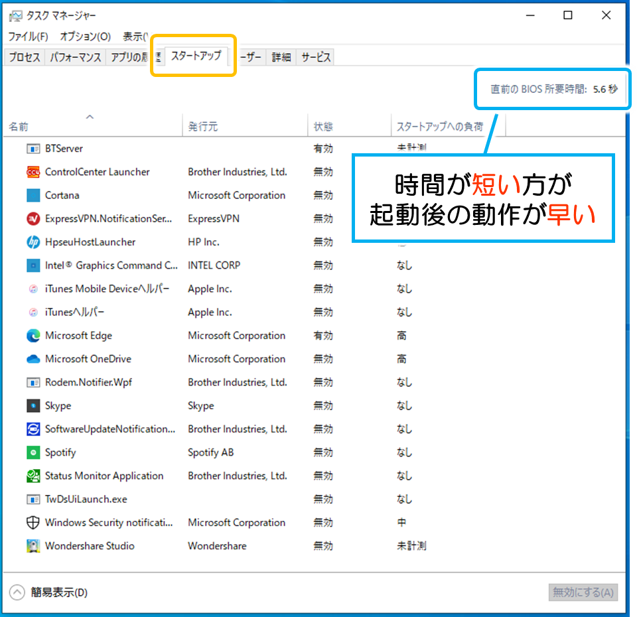639x617 pixels.
Task: Click the Microsoft OneDrive cloud icon
Action: (x=33, y=359)
